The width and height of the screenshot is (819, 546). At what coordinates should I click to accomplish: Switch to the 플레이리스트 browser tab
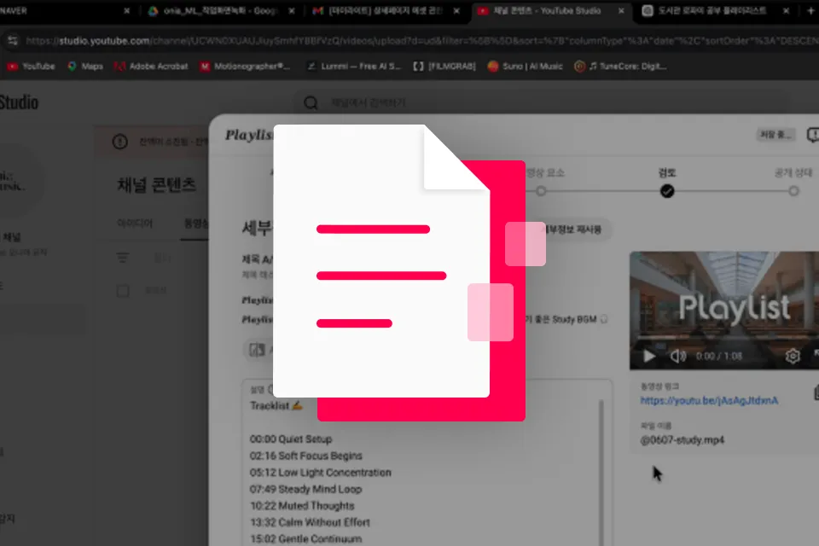(712, 10)
